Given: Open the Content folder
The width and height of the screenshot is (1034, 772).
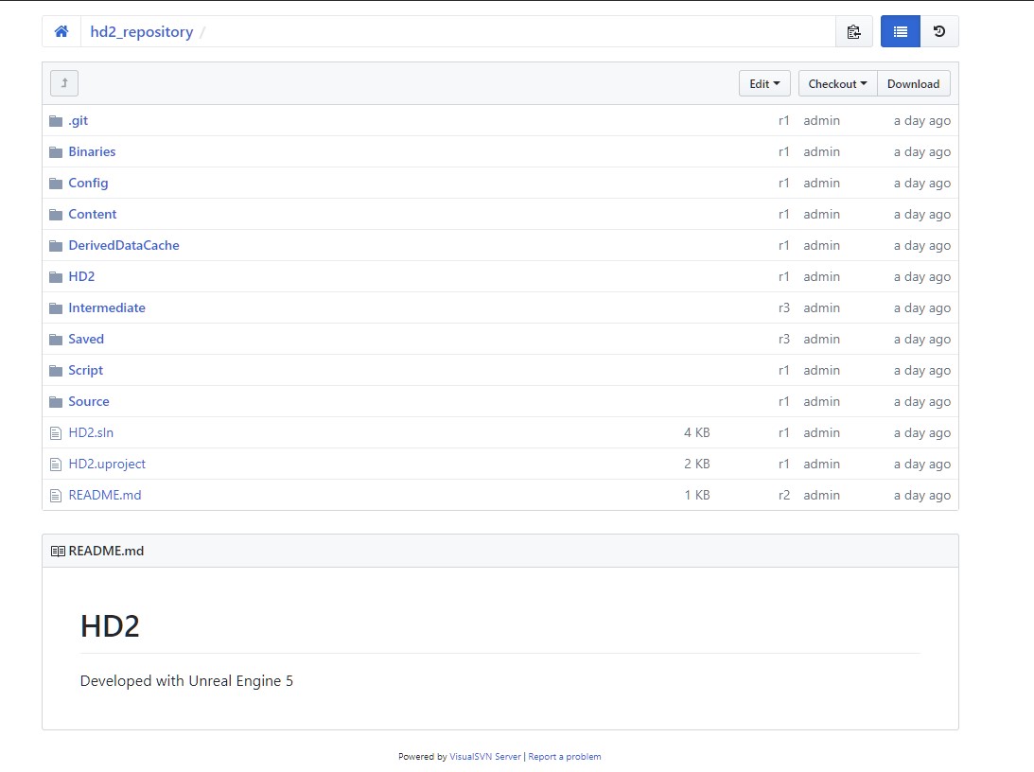Looking at the screenshot, I should [93, 215].
